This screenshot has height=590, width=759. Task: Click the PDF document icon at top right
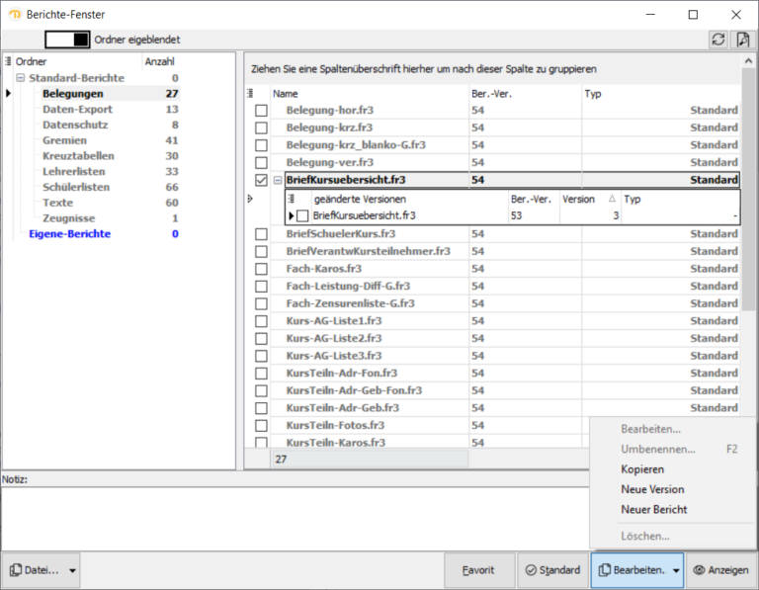[x=742, y=40]
